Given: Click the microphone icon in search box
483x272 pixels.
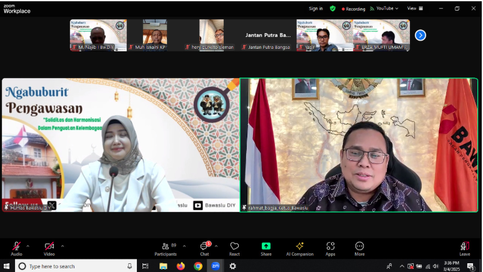Looking at the screenshot, I should pyautogui.click(x=130, y=266).
